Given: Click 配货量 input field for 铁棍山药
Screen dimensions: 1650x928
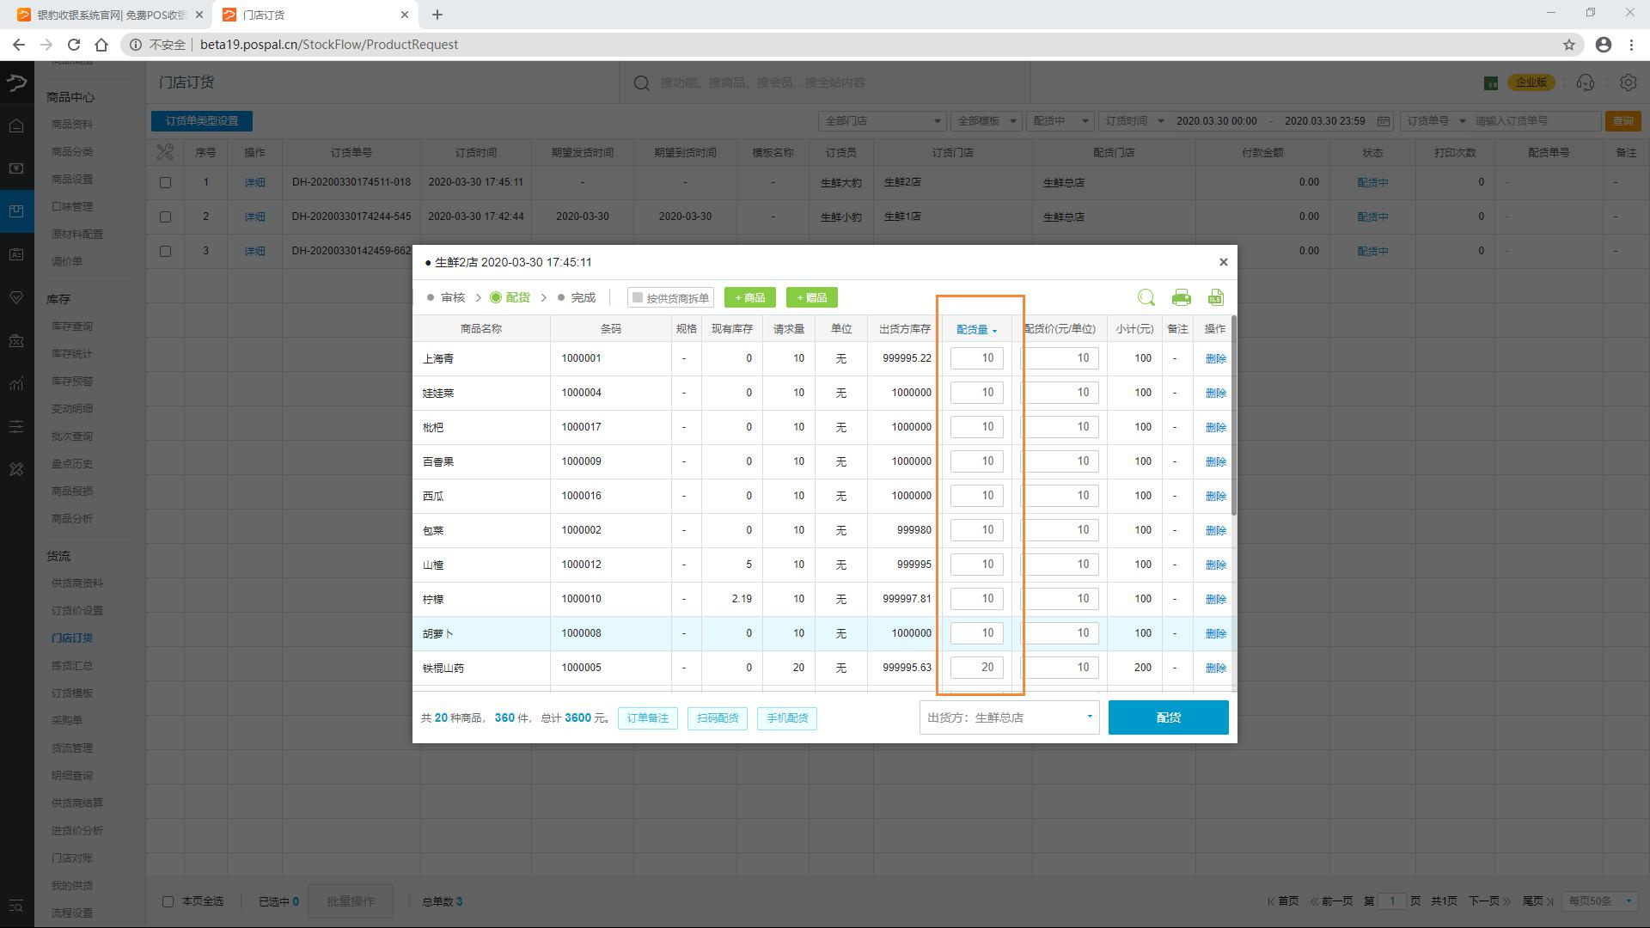Looking at the screenshot, I should 976,668.
